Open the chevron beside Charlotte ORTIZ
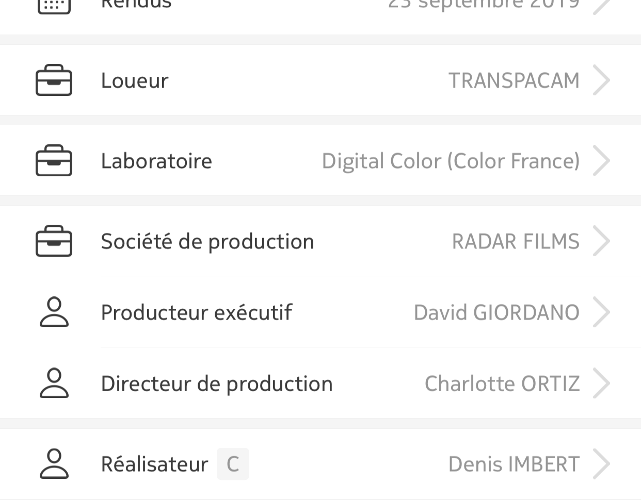 [x=601, y=384]
